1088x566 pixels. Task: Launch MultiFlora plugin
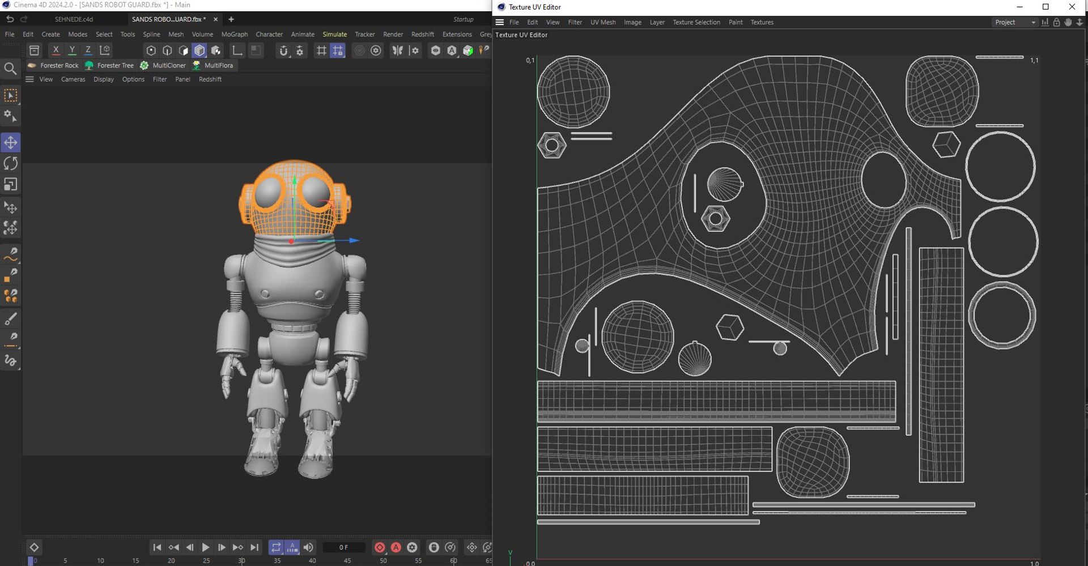click(213, 66)
